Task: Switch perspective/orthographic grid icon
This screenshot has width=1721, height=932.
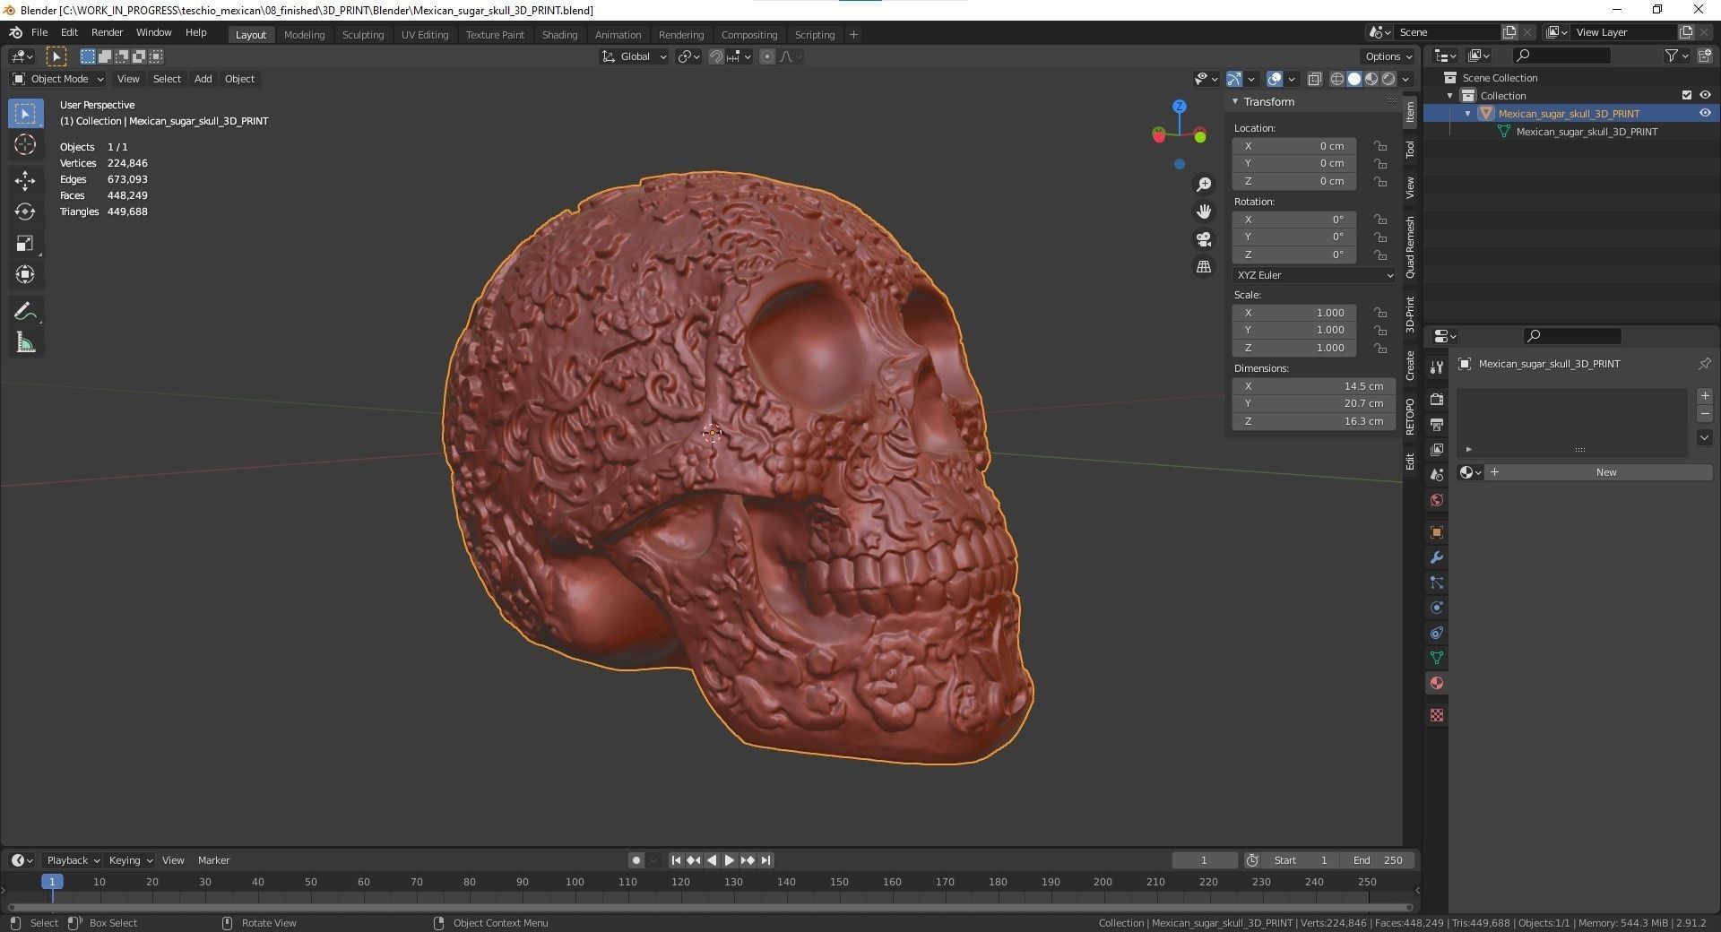Action: [x=1204, y=267]
